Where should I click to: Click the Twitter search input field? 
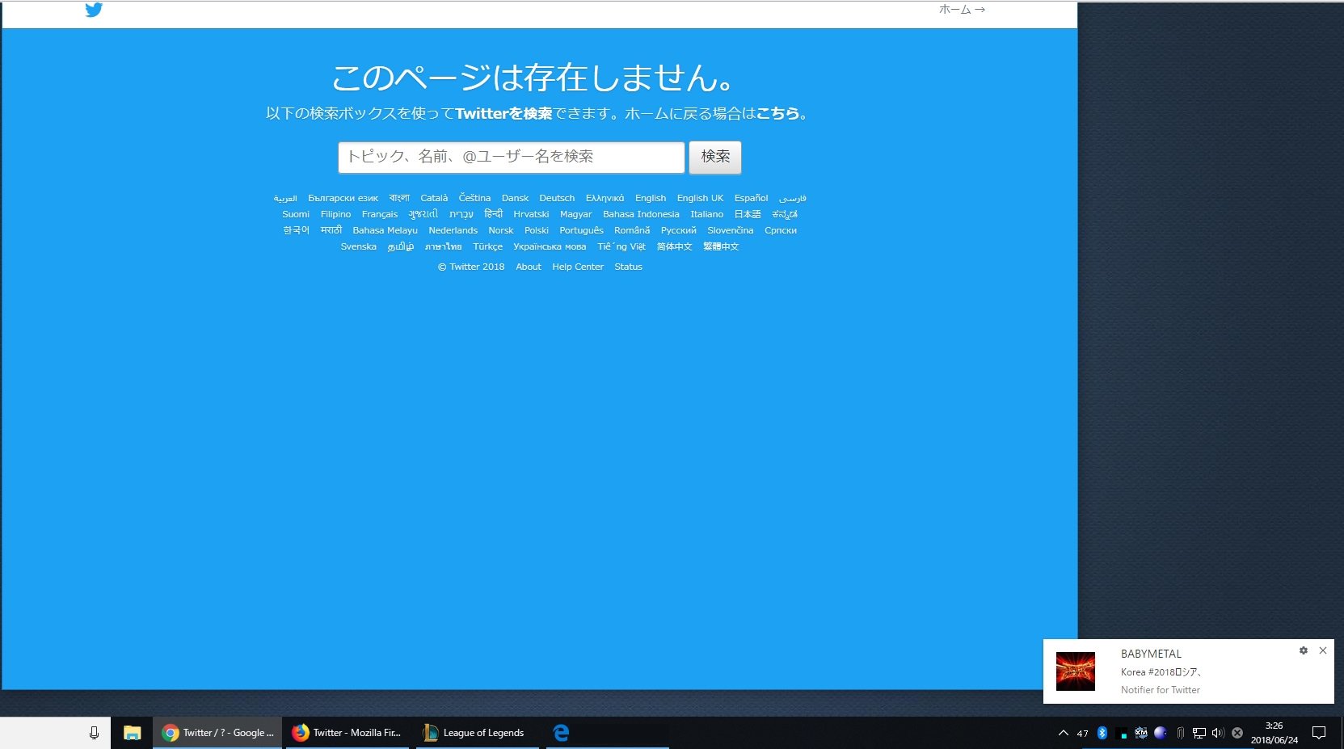[511, 157]
